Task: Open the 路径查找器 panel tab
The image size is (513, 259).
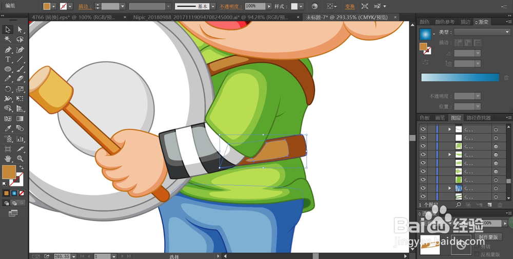Action: tap(479, 118)
